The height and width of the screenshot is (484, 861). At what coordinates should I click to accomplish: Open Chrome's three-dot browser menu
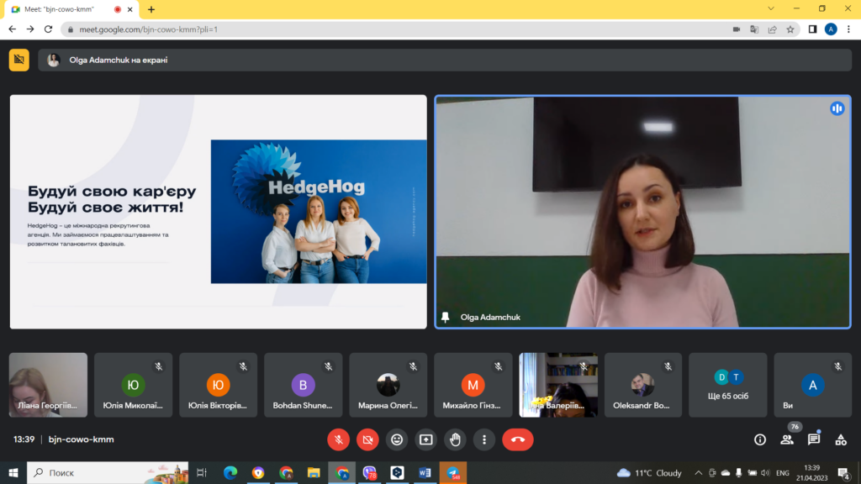pyautogui.click(x=848, y=29)
